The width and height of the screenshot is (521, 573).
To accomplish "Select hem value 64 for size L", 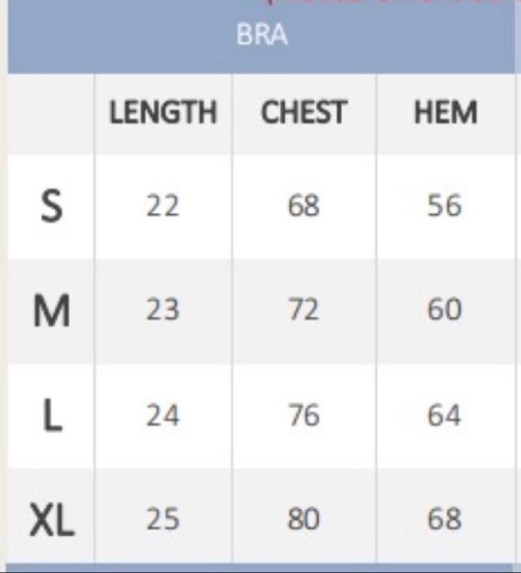I will click(x=445, y=415).
